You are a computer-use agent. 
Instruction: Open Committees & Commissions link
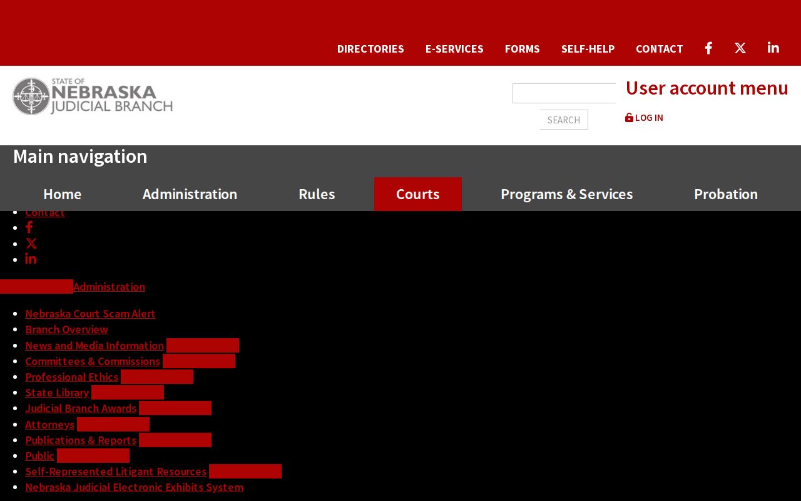[93, 361]
